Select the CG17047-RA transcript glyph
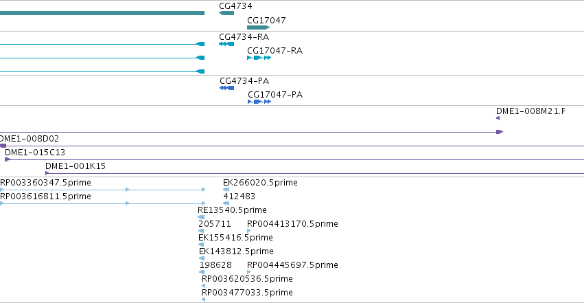Screen dimensions: 584x303 coord(259,58)
